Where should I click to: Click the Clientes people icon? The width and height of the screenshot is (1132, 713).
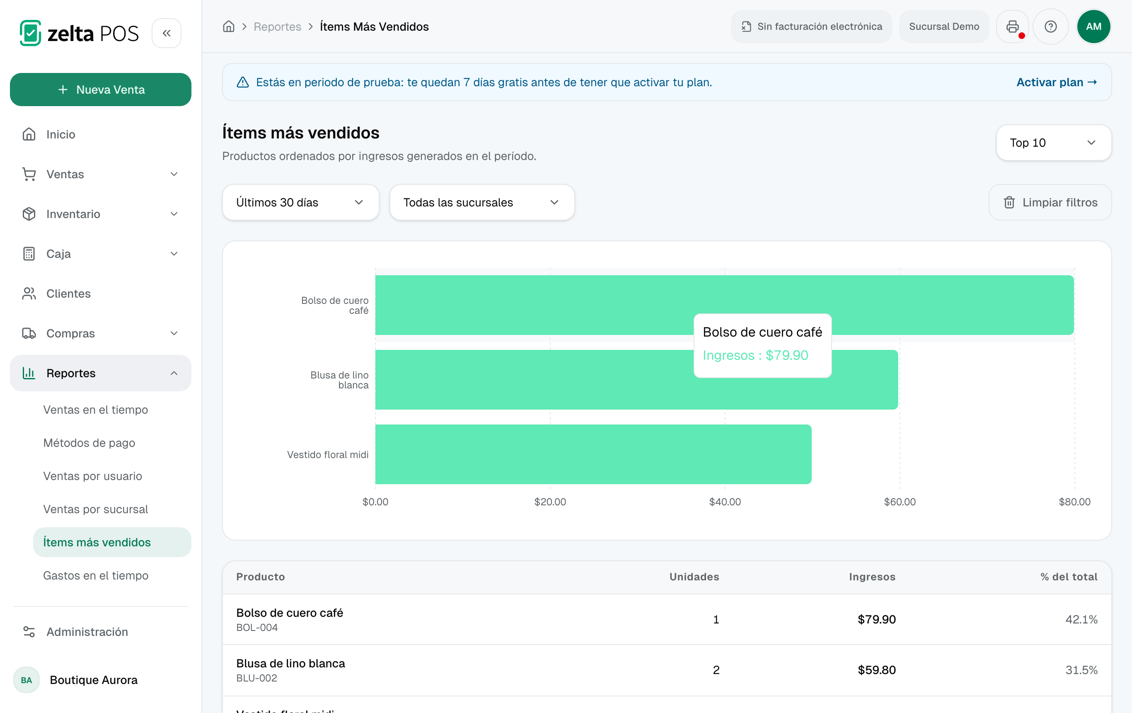[x=29, y=293]
